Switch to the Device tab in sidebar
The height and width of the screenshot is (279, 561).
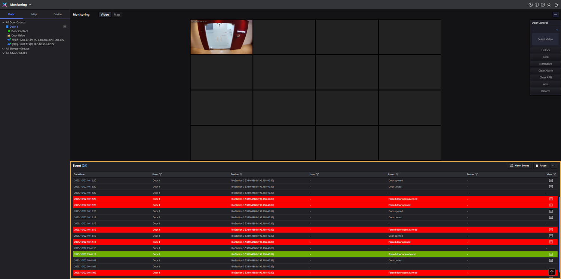pos(58,14)
